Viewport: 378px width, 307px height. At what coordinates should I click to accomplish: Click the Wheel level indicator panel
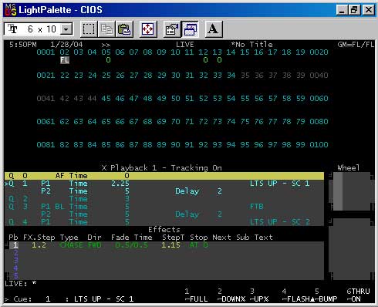tap(352, 191)
